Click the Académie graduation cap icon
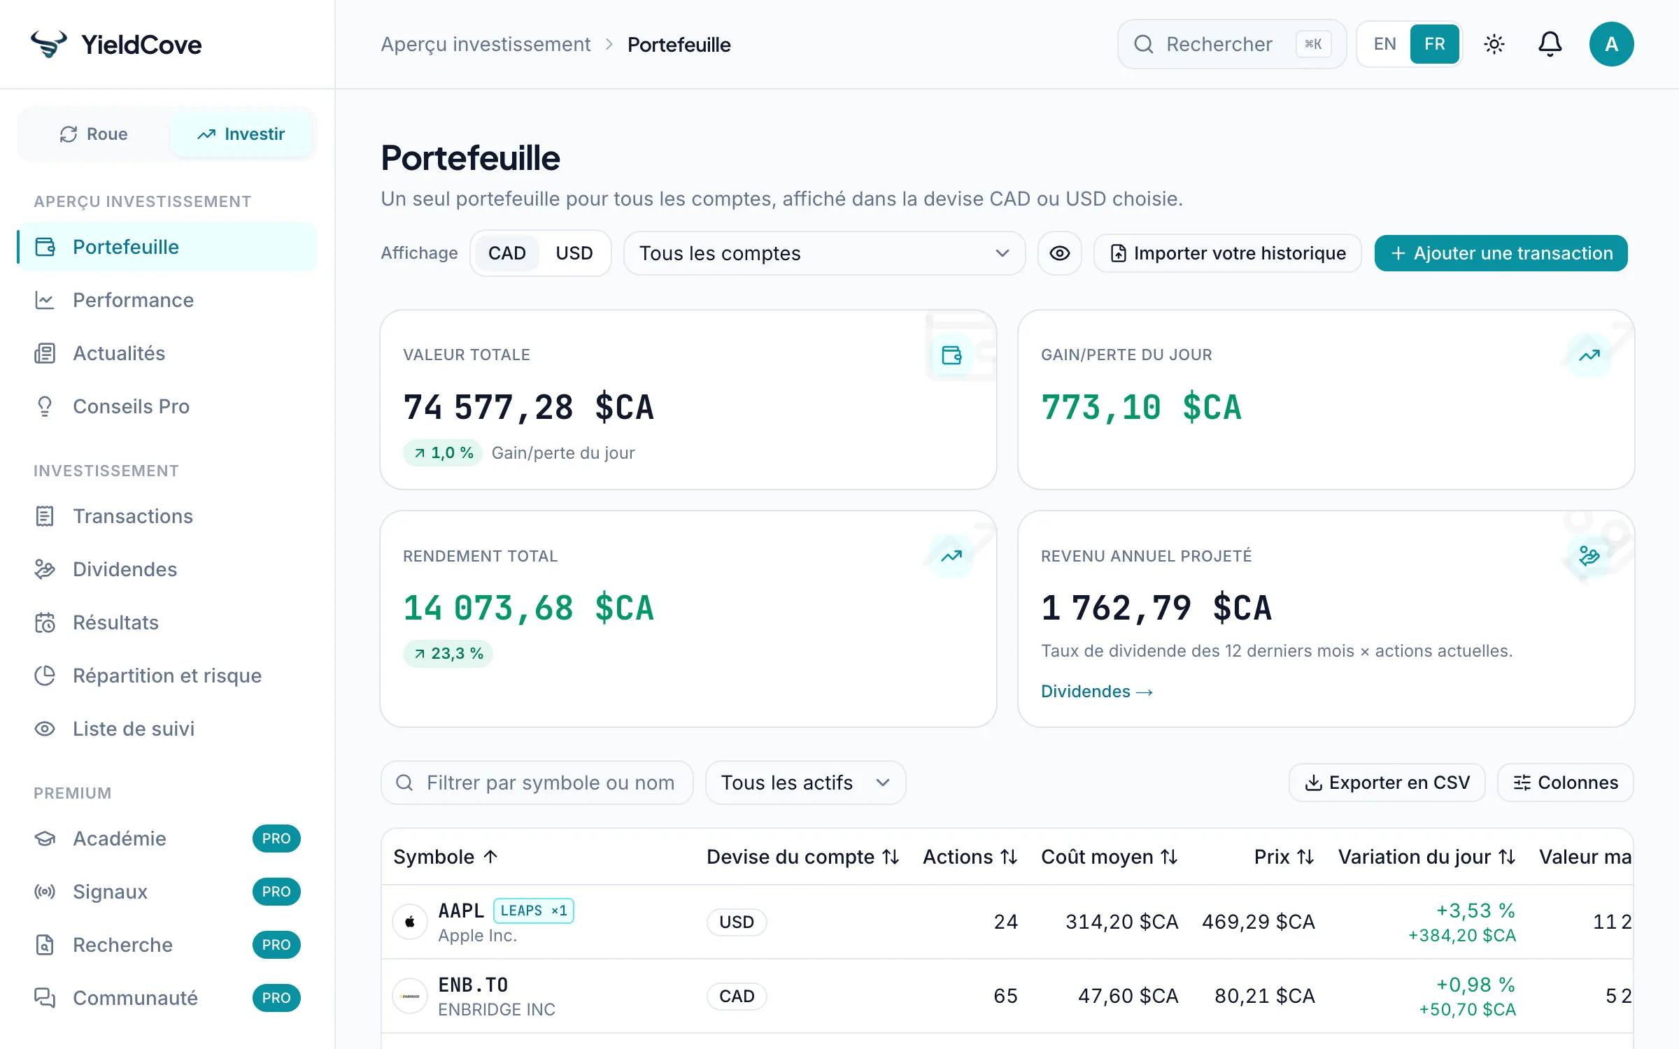1679x1049 pixels. pyautogui.click(x=45, y=839)
